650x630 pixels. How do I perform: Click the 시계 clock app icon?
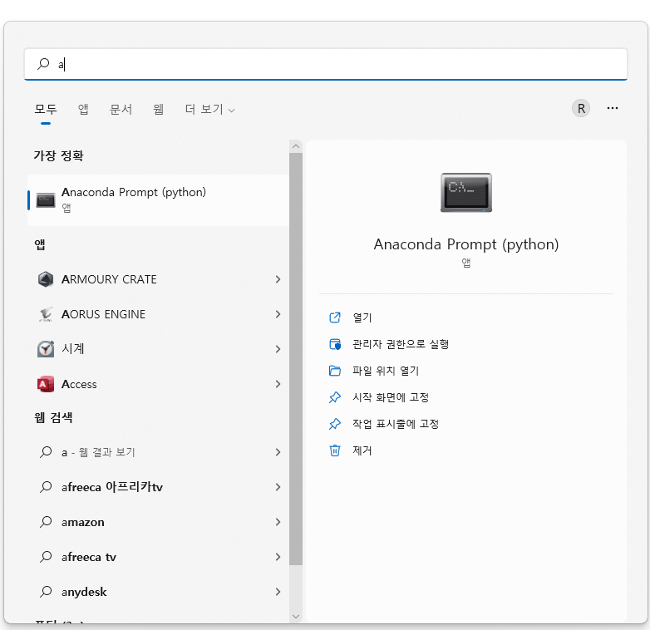click(x=46, y=349)
